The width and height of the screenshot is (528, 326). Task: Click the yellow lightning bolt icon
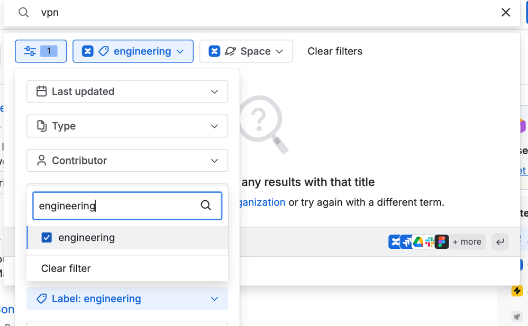(517, 291)
